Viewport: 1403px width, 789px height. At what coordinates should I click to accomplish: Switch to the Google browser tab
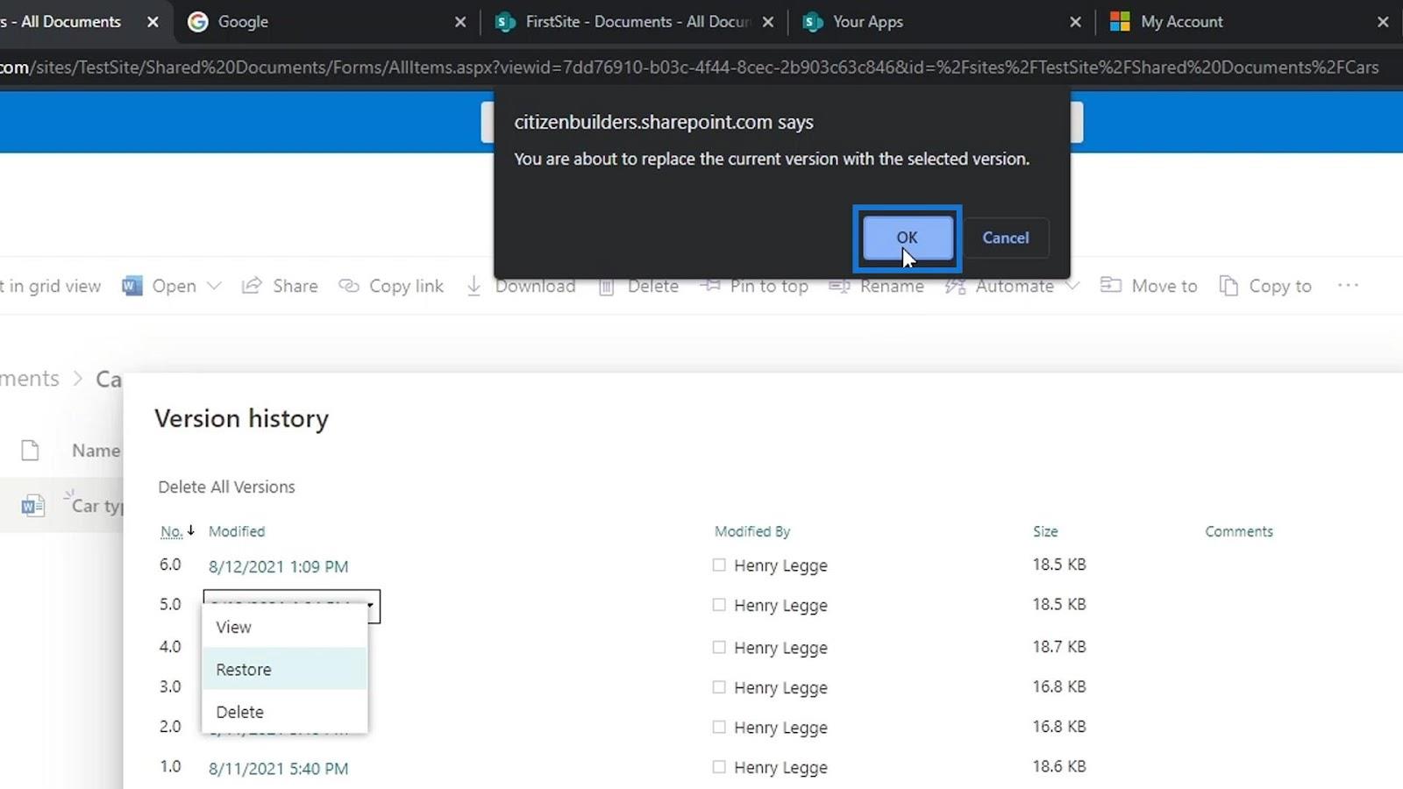click(x=243, y=22)
